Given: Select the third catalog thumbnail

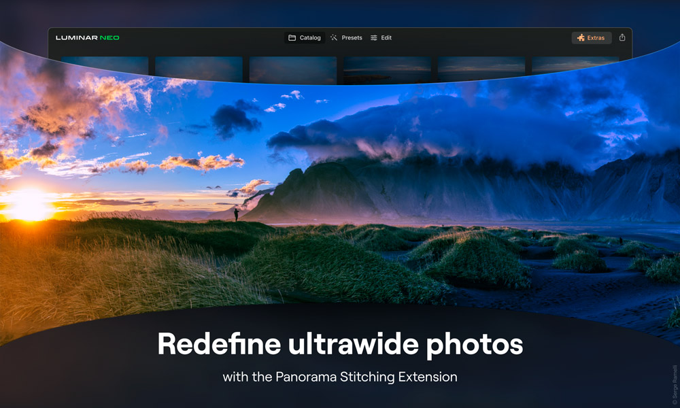Looking at the screenshot, I should (x=292, y=70).
